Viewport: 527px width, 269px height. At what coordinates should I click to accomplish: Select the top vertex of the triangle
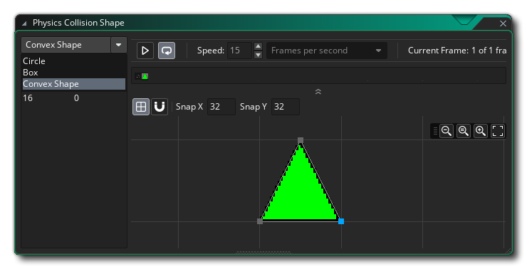(301, 140)
